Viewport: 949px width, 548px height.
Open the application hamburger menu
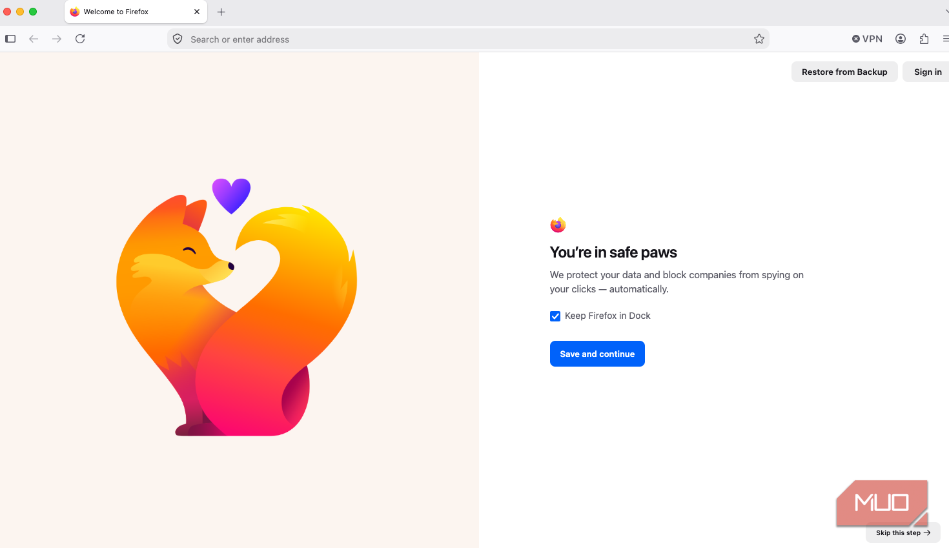point(945,39)
